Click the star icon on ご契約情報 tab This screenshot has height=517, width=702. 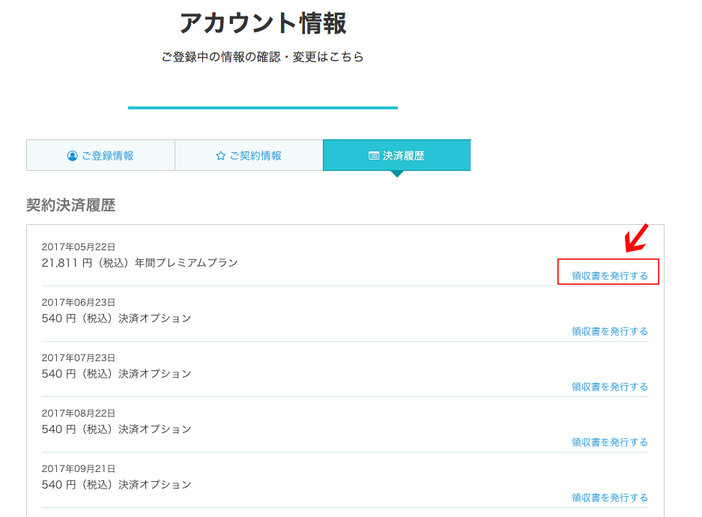click(220, 156)
